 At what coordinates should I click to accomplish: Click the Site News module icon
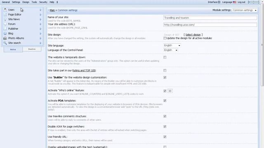[x=5, y=19]
